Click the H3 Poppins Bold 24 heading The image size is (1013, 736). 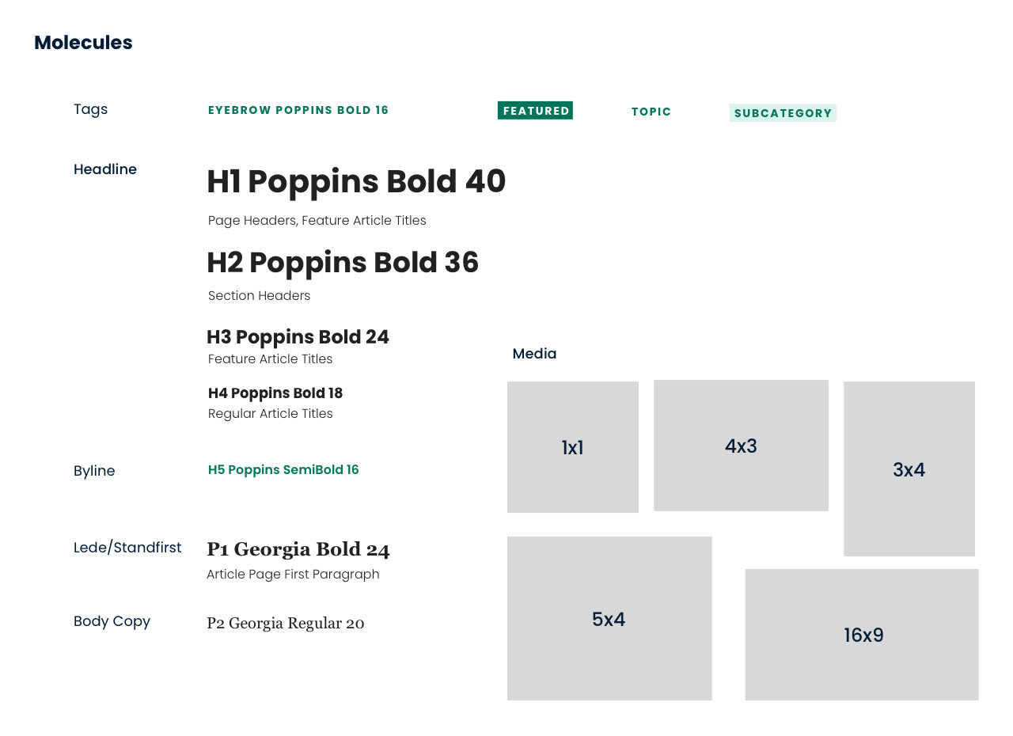tap(298, 337)
